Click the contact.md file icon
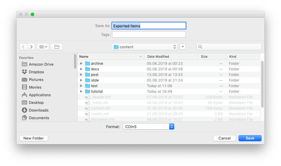This screenshot has height=166, width=281. [87, 108]
